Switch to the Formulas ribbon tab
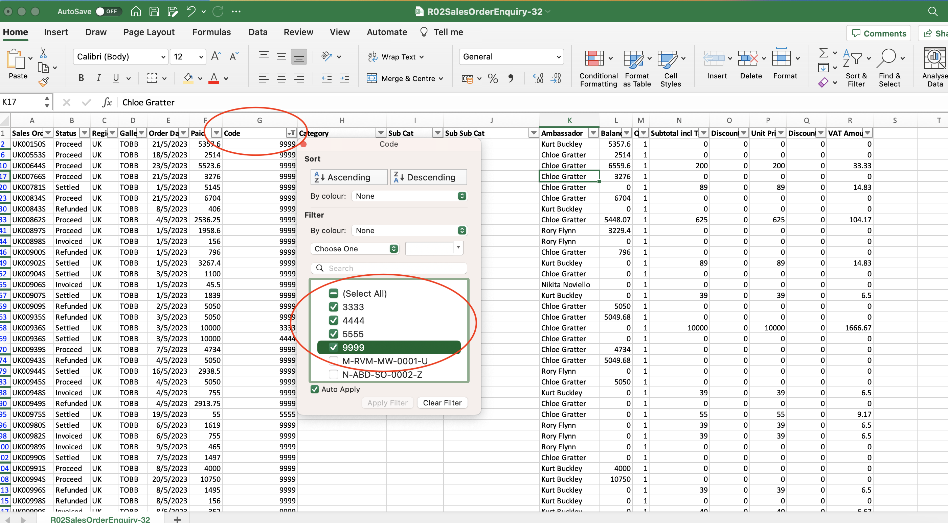 211,32
